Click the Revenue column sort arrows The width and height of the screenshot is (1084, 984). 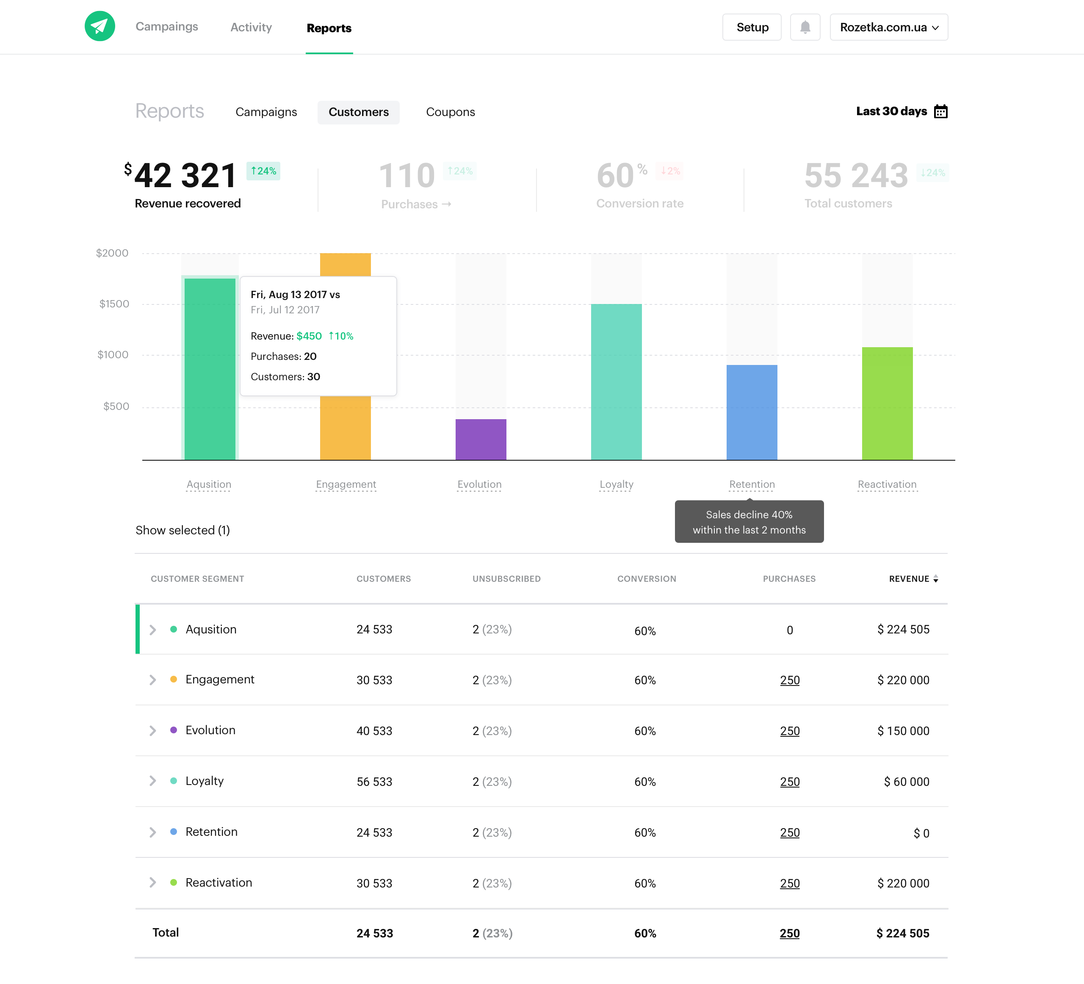pos(936,578)
